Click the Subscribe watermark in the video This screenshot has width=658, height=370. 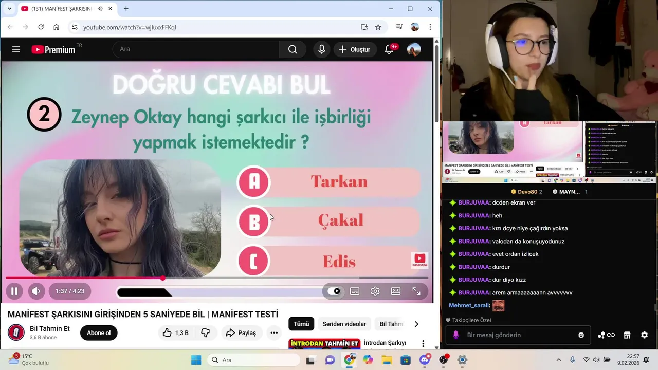coord(419,260)
